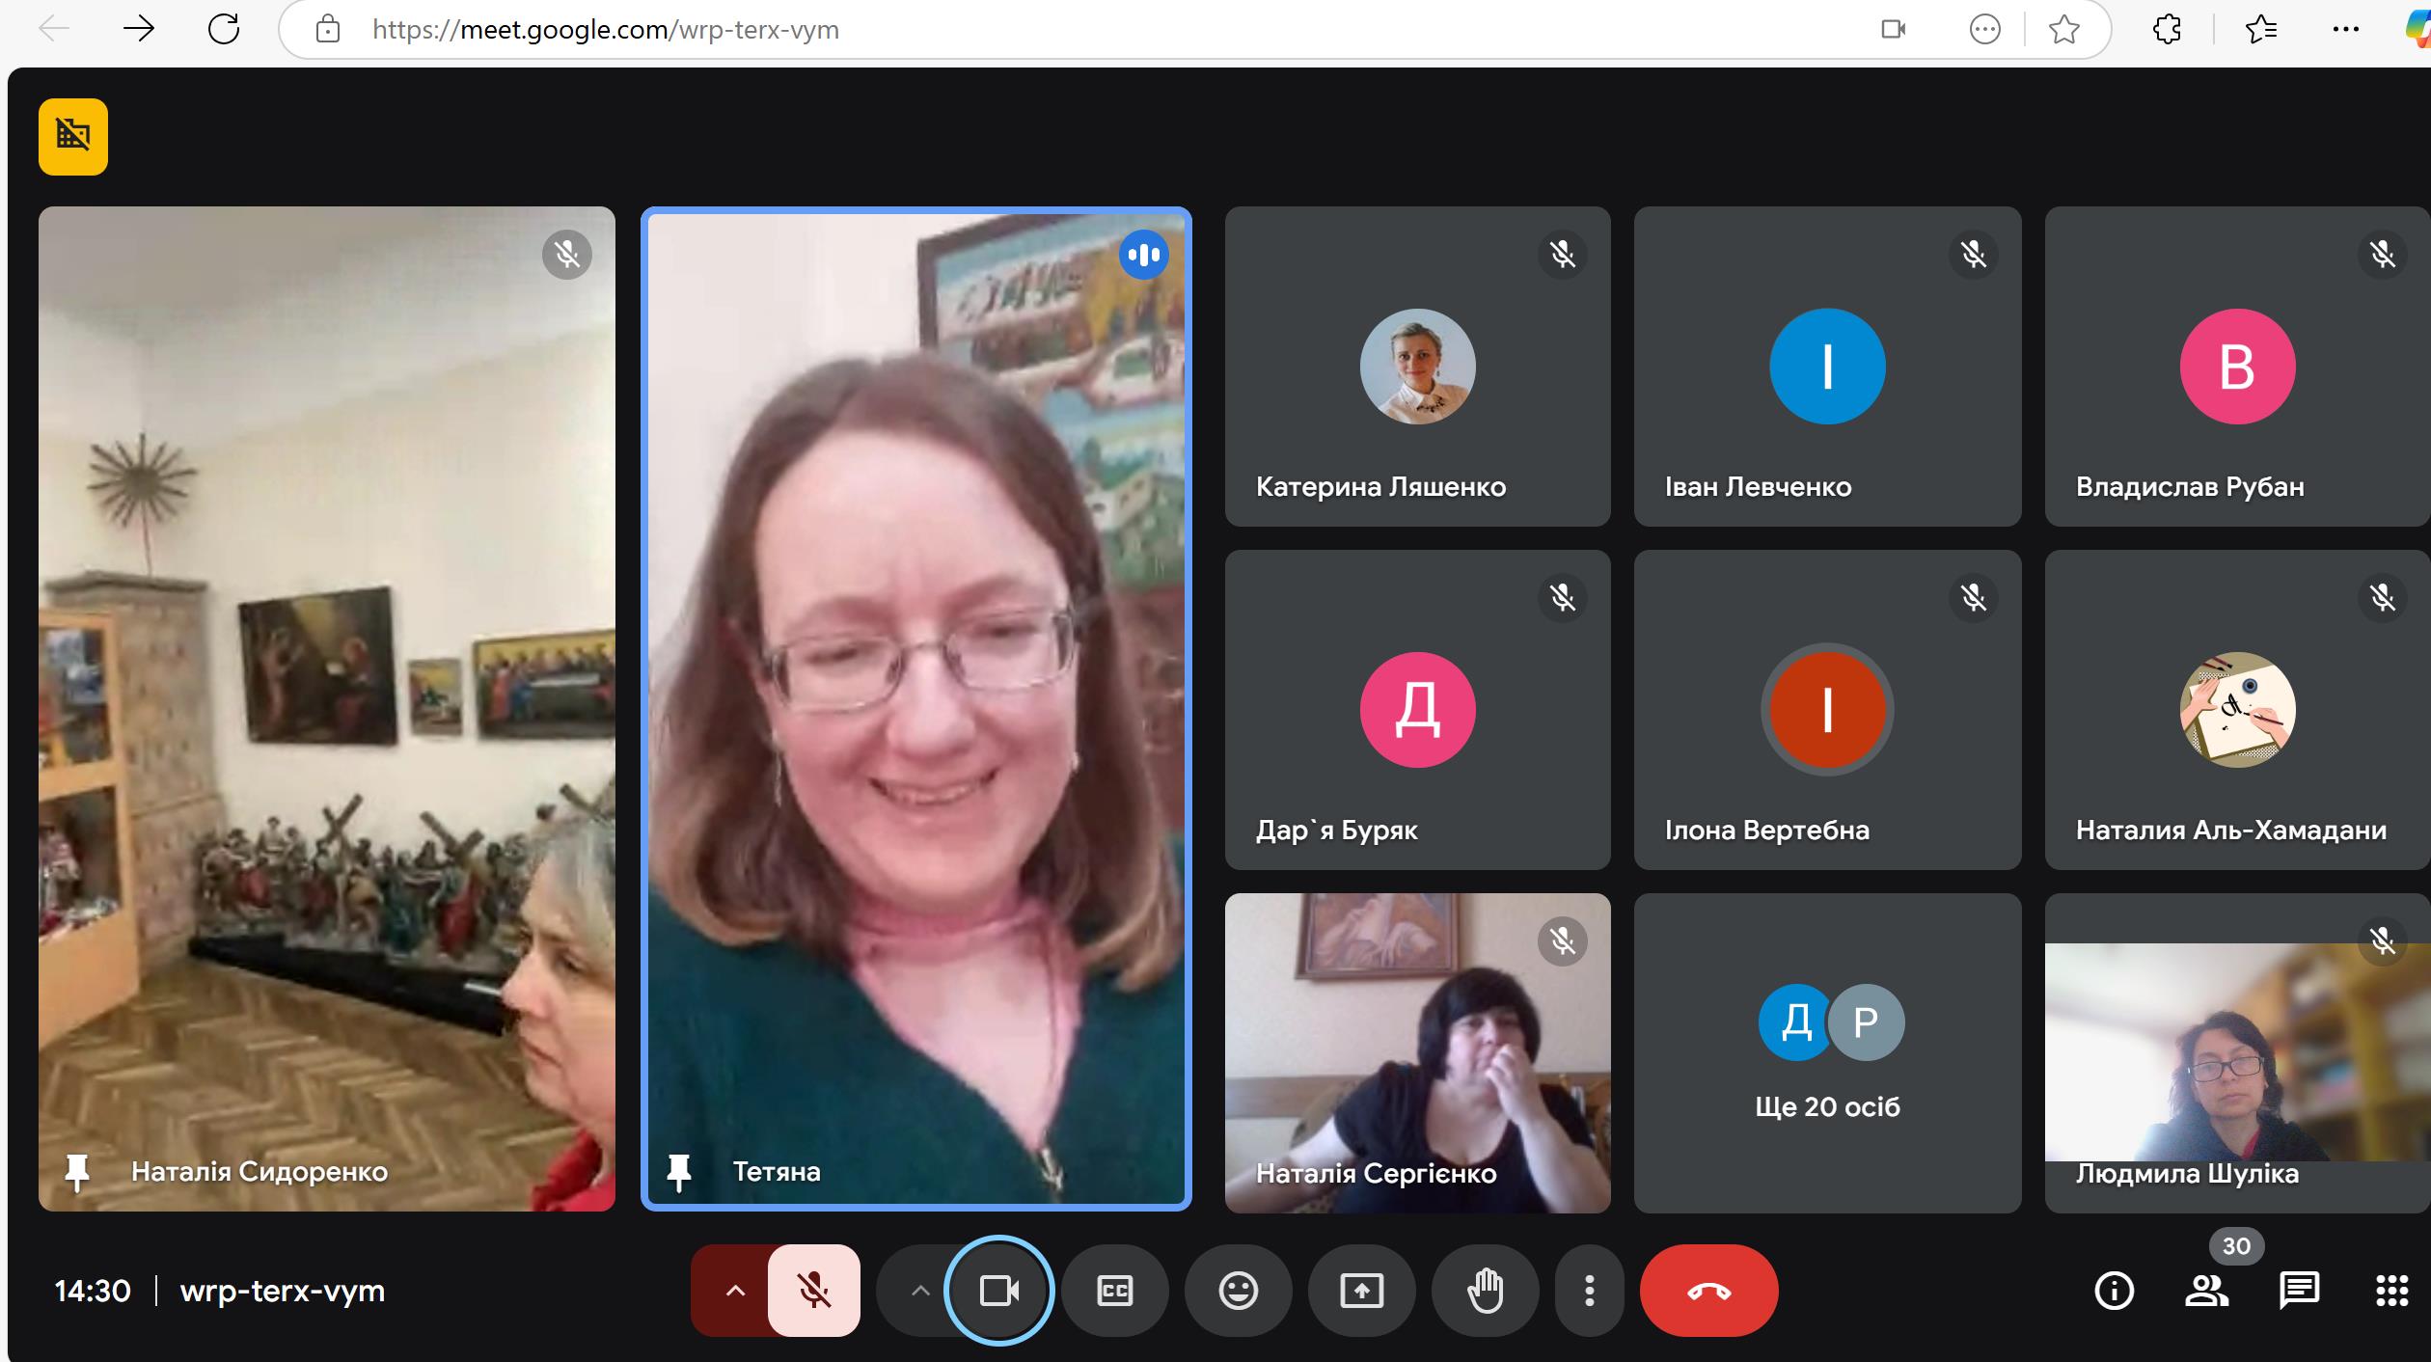Image resolution: width=2431 pixels, height=1362 pixels.
Task: Add this page to favorites star
Action: click(2063, 30)
